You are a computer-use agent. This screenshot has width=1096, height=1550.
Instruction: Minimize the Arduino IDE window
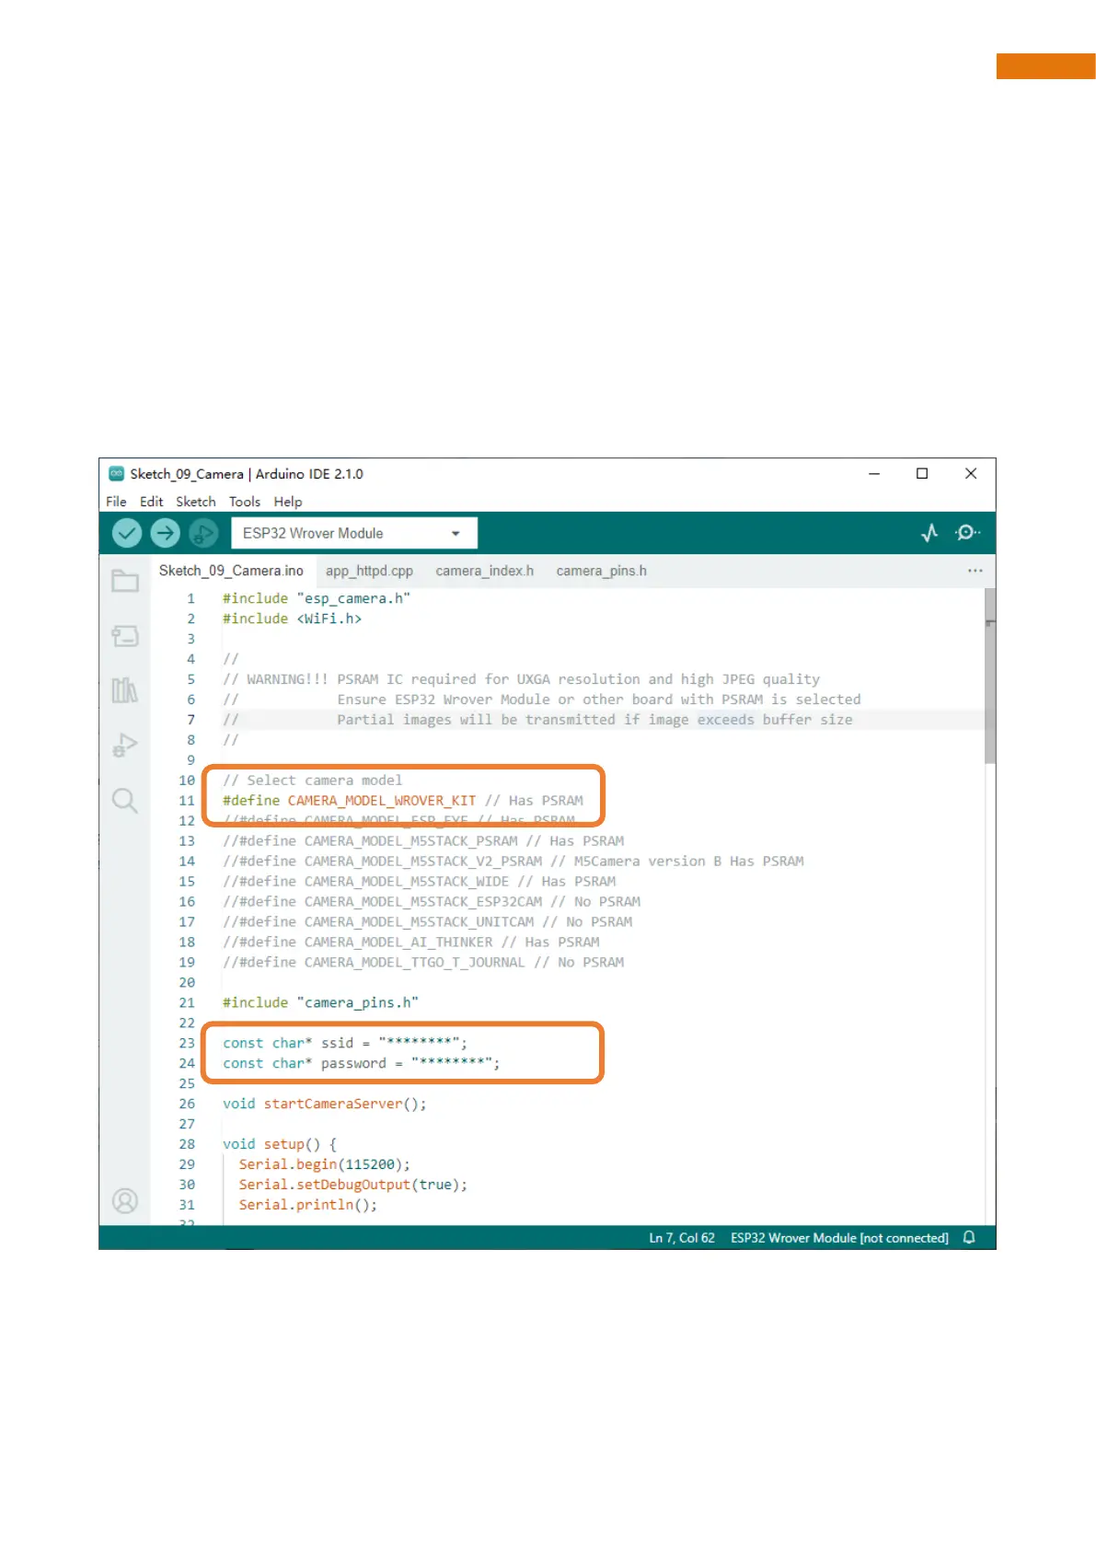click(874, 474)
